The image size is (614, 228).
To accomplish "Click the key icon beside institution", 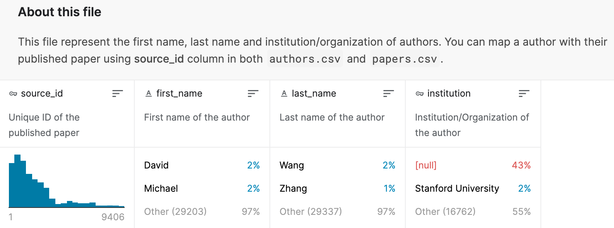I will [x=420, y=94].
